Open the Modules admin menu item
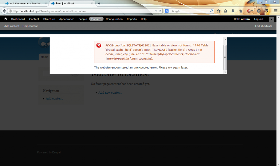This screenshot has height=166, width=280. (x=96, y=19)
